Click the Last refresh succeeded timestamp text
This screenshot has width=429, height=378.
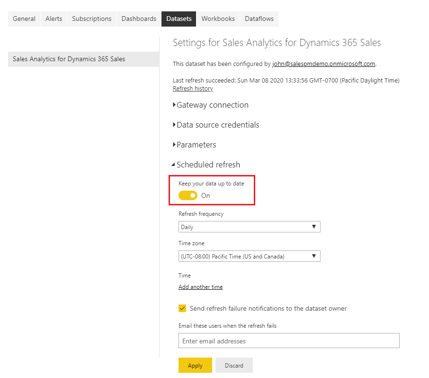coord(286,80)
